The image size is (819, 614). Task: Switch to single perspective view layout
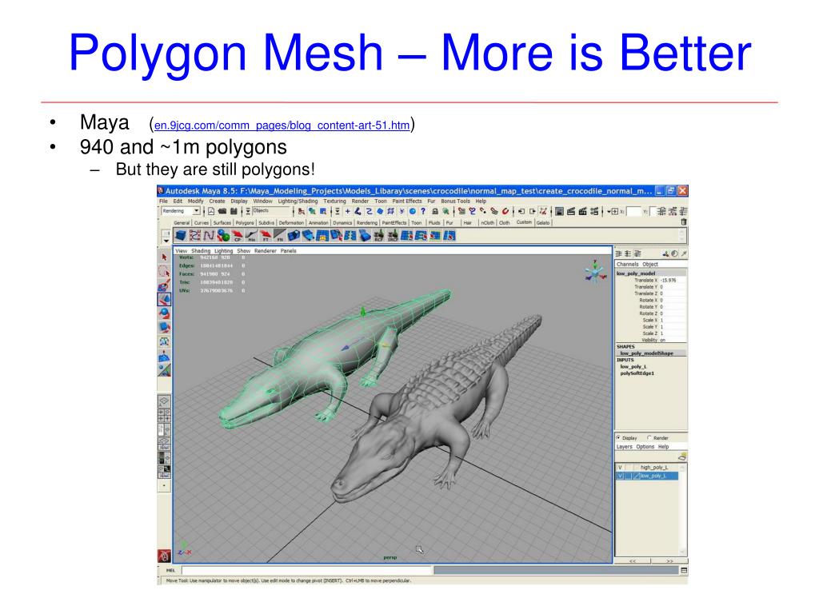[x=164, y=401]
